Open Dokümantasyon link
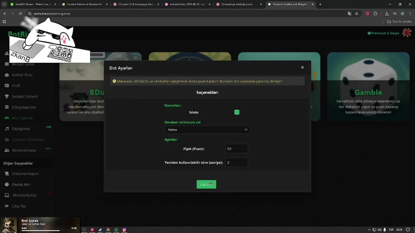Screen dimensions: 415x233 click(25, 174)
